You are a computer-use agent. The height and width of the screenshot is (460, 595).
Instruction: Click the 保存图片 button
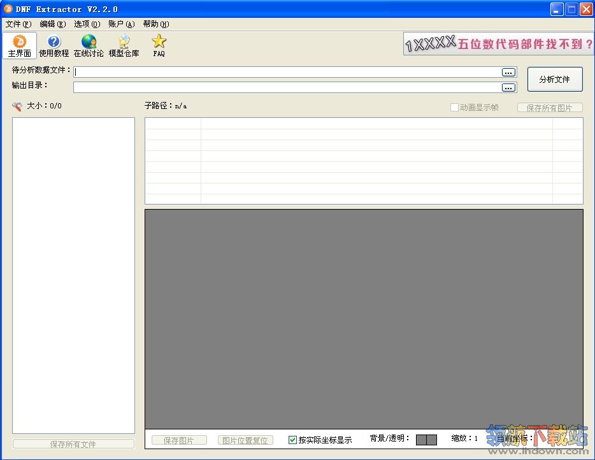179,440
